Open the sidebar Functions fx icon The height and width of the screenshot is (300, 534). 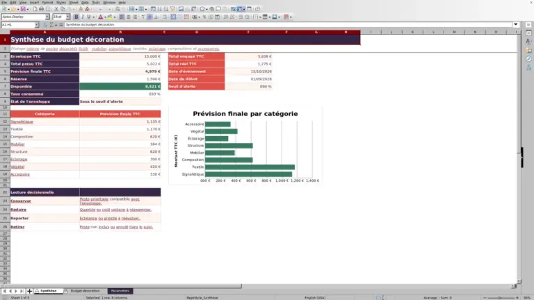(x=528, y=67)
